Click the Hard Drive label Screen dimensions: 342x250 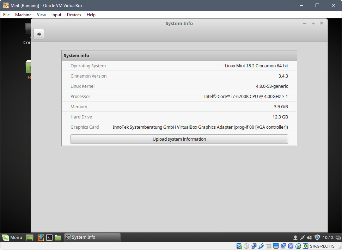coord(81,117)
